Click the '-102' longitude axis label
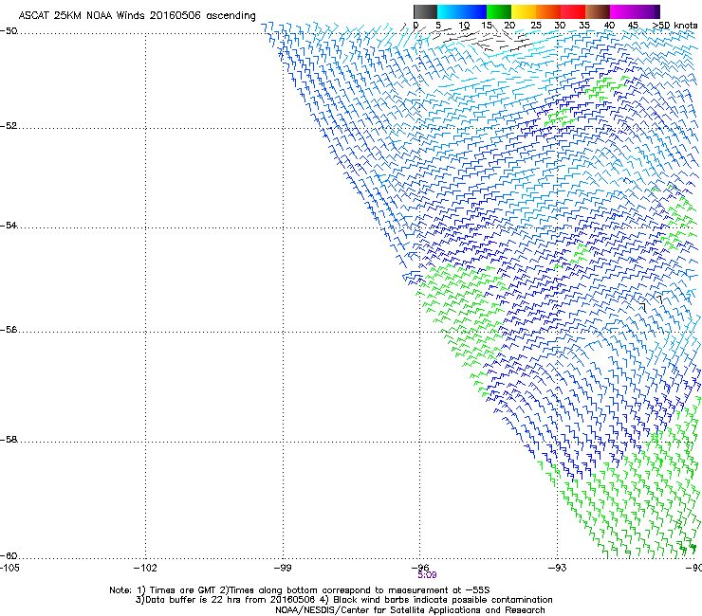The height and width of the screenshot is (616, 702). coord(145,568)
